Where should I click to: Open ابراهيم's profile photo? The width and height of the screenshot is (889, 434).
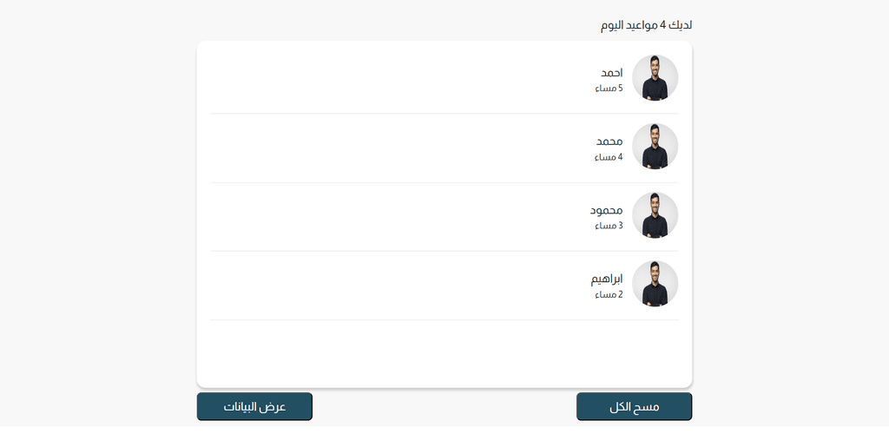(655, 284)
